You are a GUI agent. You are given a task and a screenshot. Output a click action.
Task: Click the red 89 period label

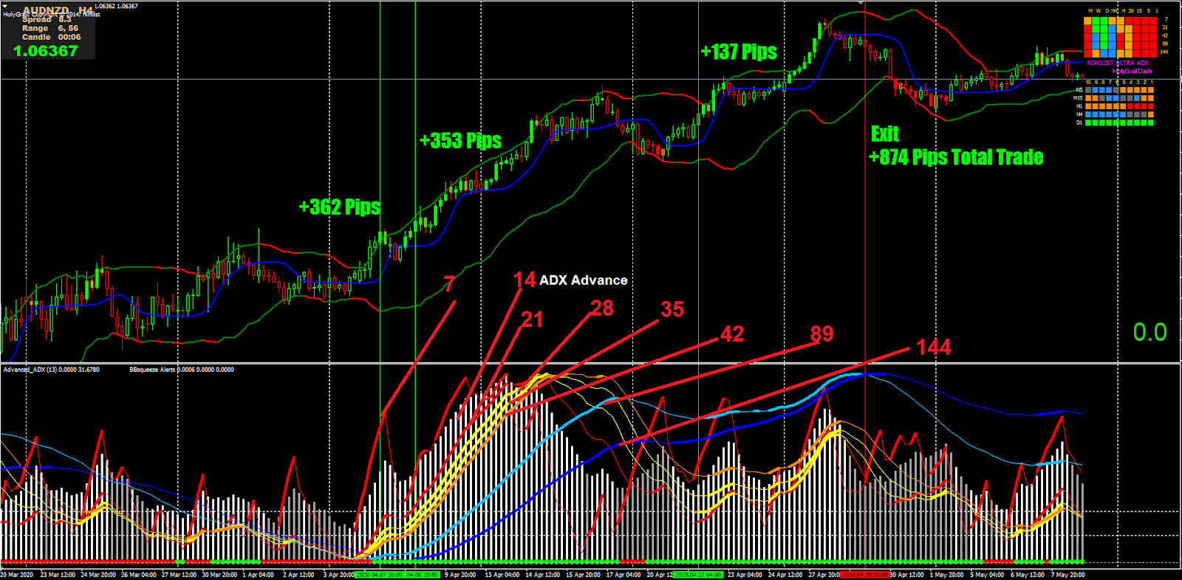(821, 334)
